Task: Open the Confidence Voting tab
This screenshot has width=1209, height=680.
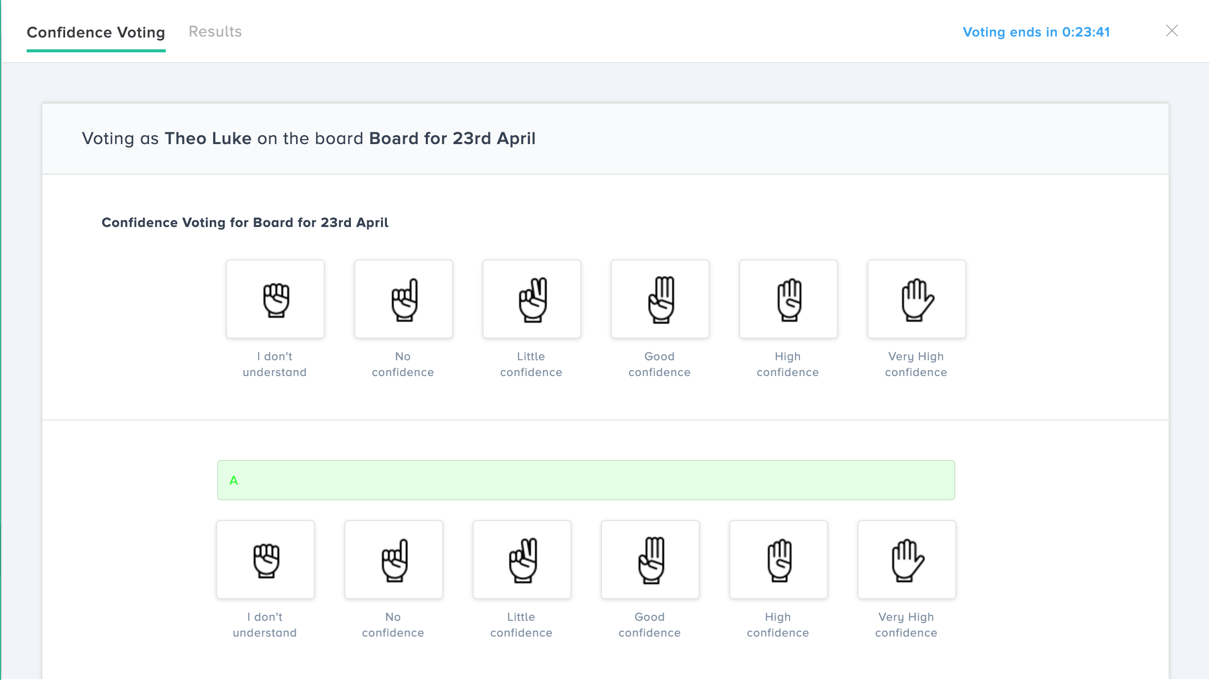Action: [x=96, y=33]
